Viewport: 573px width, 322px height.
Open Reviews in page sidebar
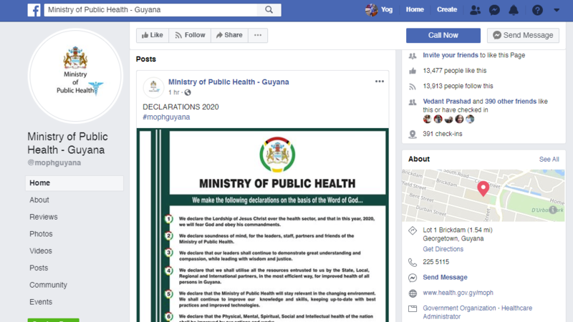tap(44, 217)
